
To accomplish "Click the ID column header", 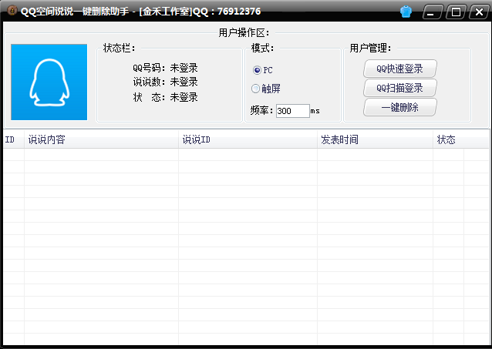I will point(14,139).
